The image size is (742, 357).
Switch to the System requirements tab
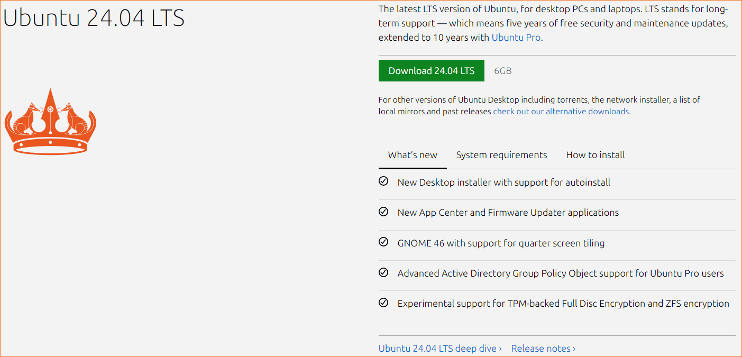tap(501, 155)
